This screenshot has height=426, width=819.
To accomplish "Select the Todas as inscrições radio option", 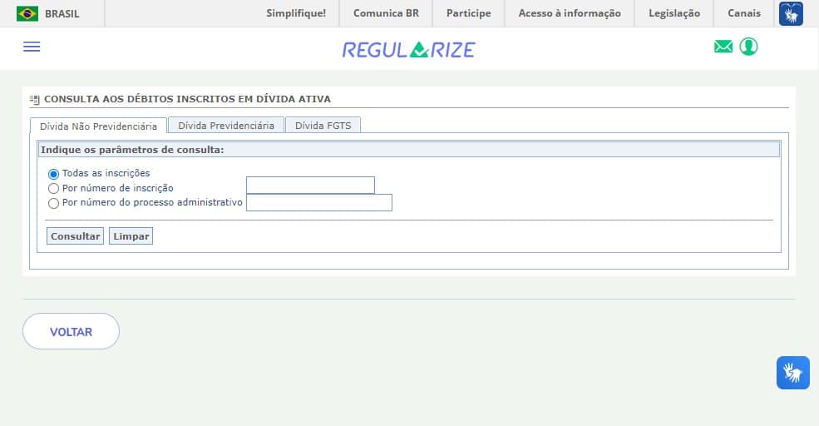I will [53, 174].
